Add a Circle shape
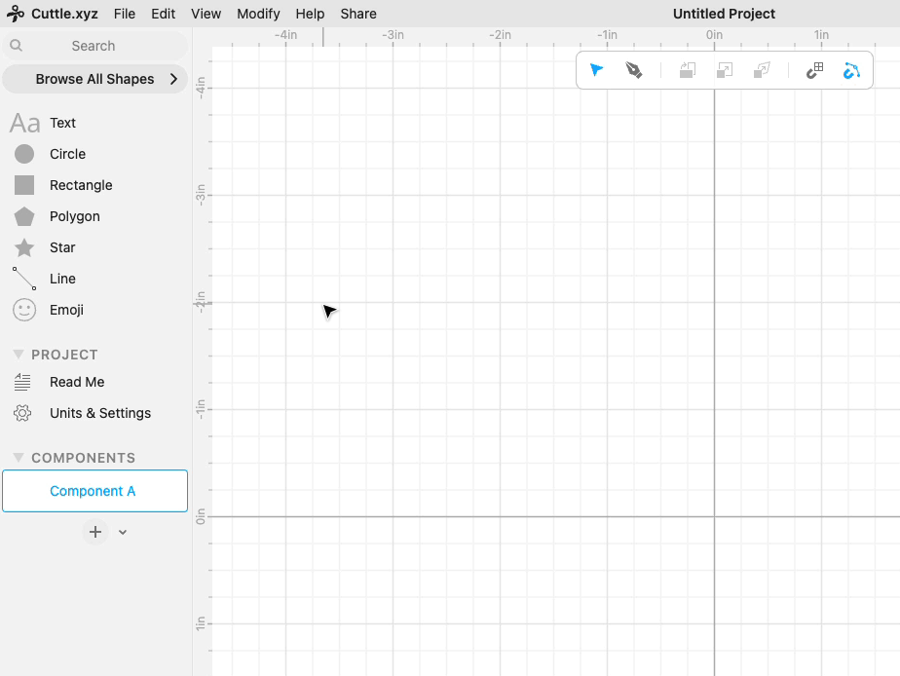The height and width of the screenshot is (676, 900). click(x=68, y=154)
